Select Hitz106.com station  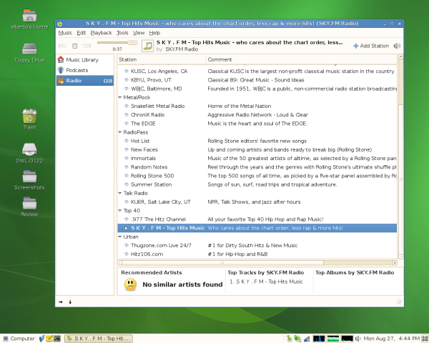pos(257,254)
